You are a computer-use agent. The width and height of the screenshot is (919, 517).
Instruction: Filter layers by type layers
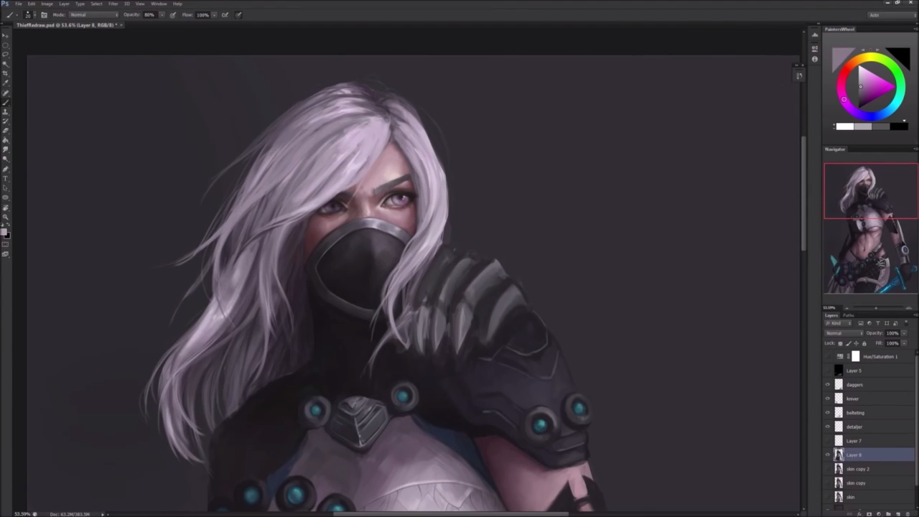coord(878,323)
